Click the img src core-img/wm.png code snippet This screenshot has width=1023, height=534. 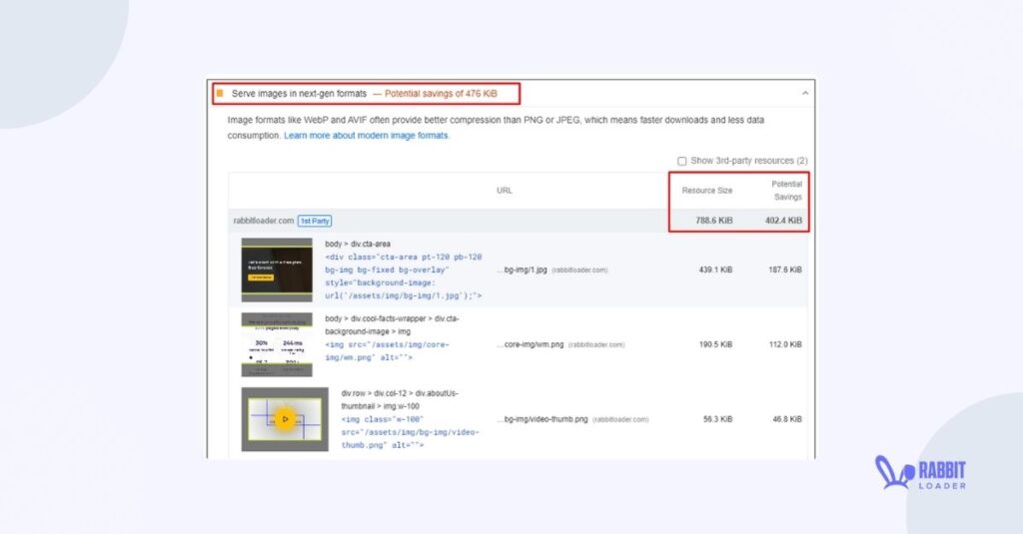click(387, 351)
